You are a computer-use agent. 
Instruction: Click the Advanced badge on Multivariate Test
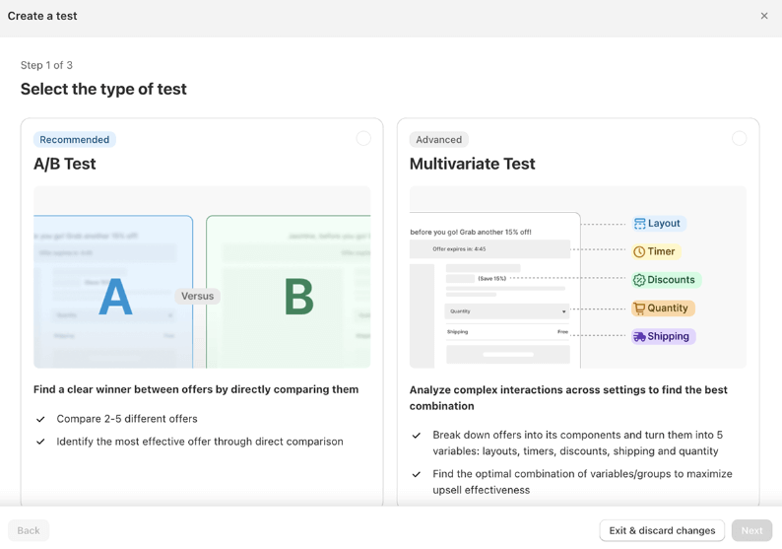click(439, 140)
